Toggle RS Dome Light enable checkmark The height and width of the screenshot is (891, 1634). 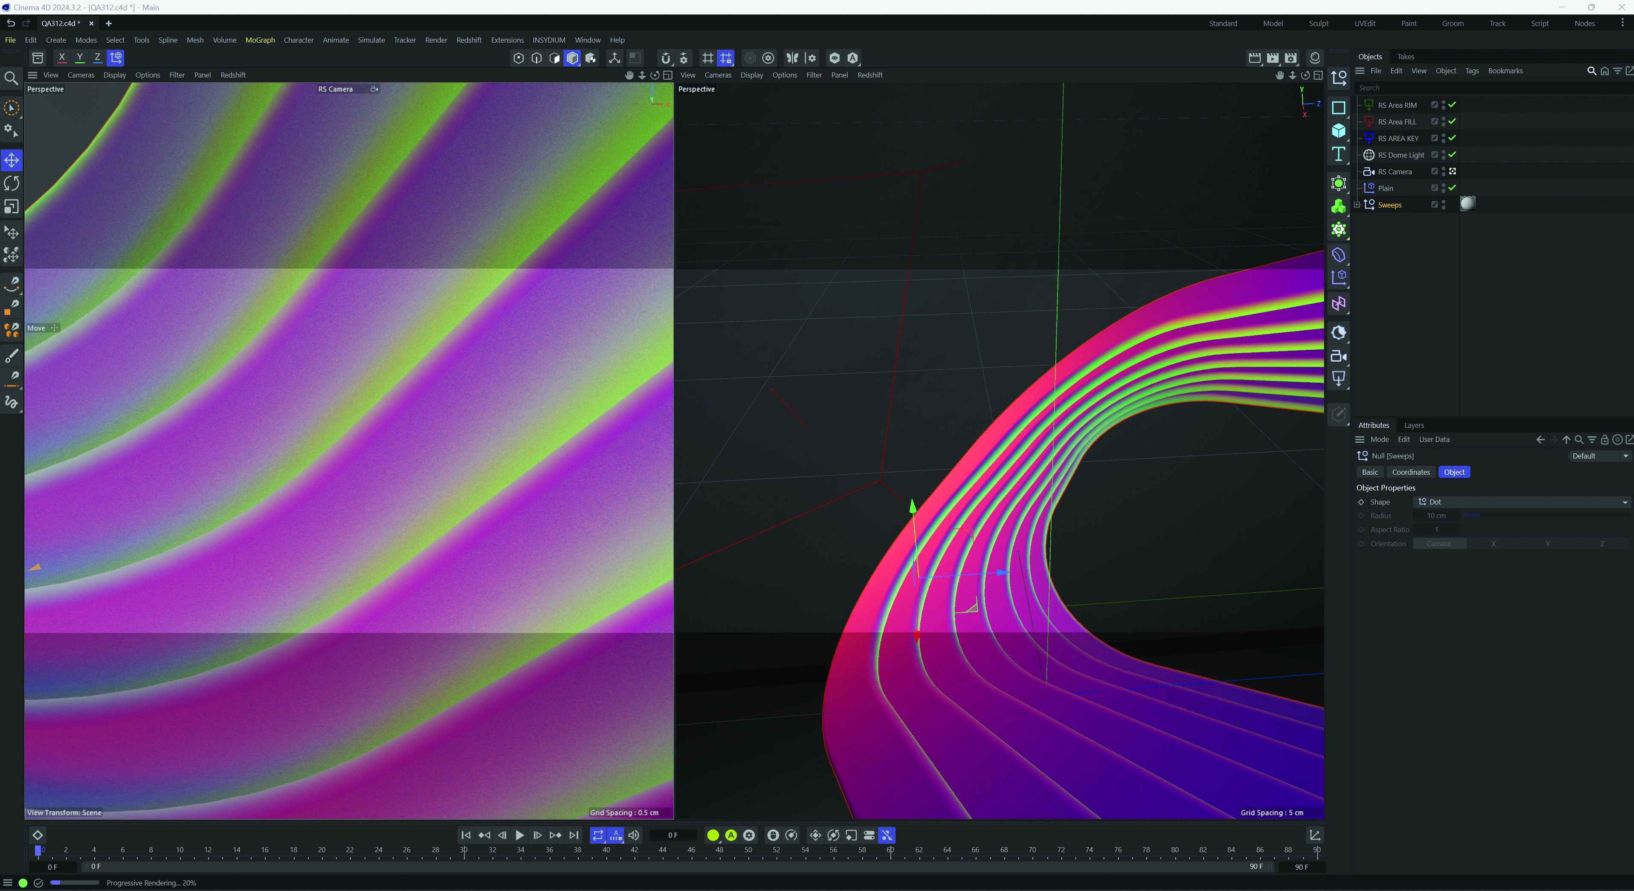click(1452, 155)
